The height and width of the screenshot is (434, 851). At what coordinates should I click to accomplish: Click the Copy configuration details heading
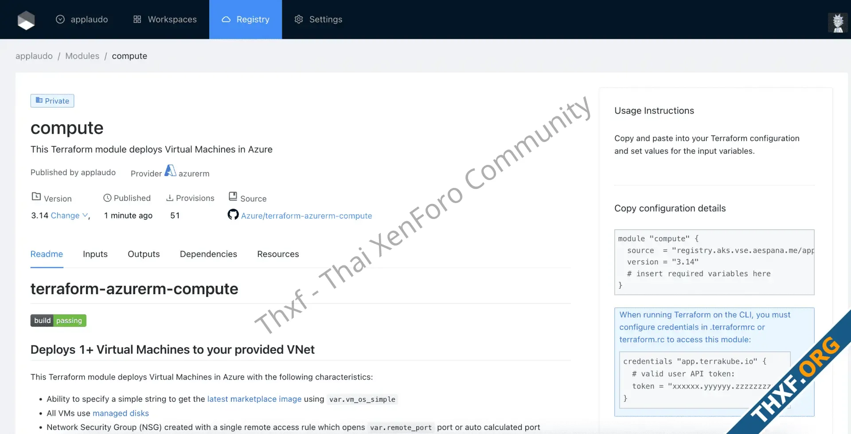coord(670,208)
